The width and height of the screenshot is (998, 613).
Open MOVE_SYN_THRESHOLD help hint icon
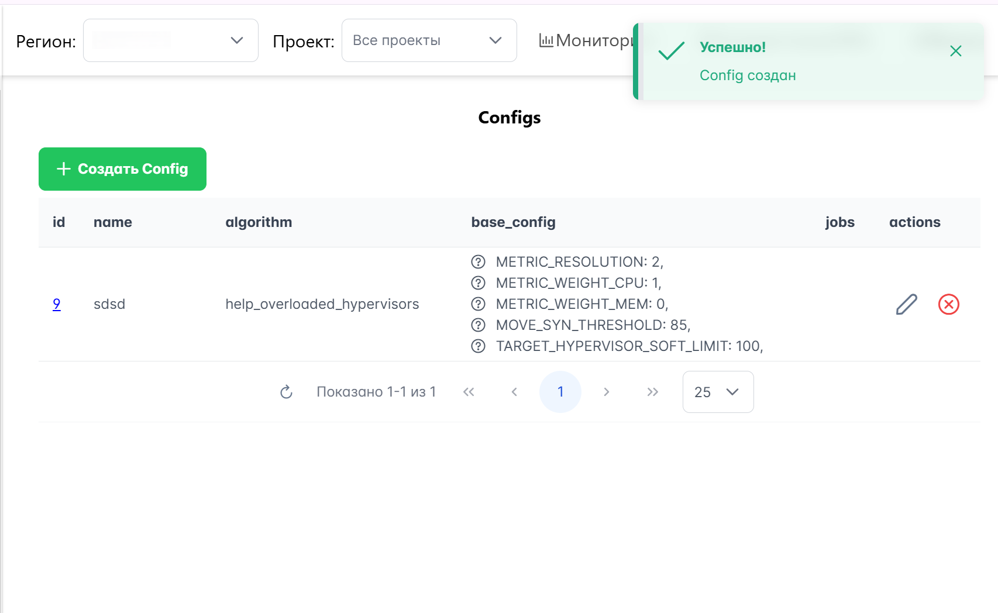coord(477,325)
